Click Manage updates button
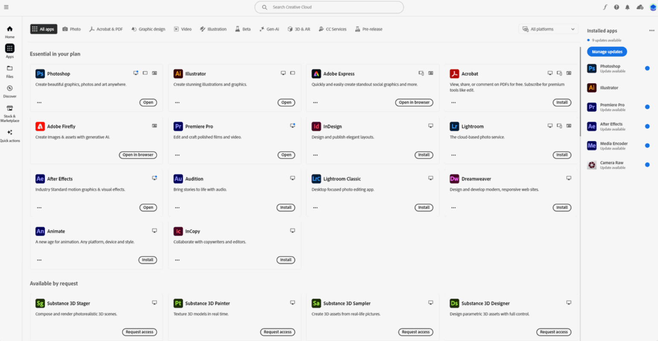Viewport: 658px width, 341px height. tap(607, 52)
